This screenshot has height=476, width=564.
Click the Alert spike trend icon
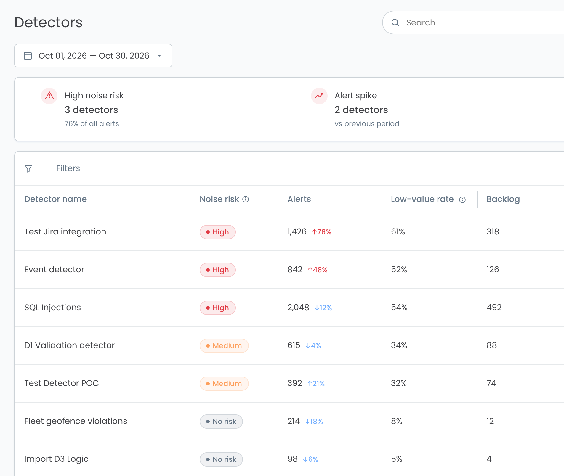click(x=319, y=96)
